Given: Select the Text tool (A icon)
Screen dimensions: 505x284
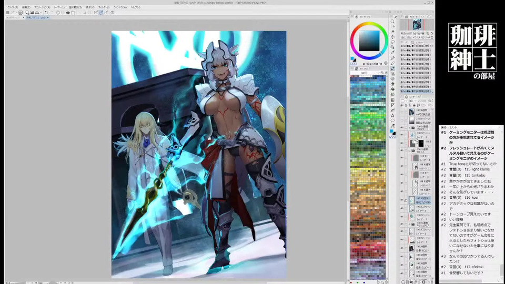Looking at the screenshot, I should pos(392,115).
